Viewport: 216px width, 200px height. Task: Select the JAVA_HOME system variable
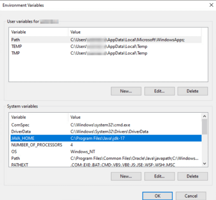click(106, 138)
